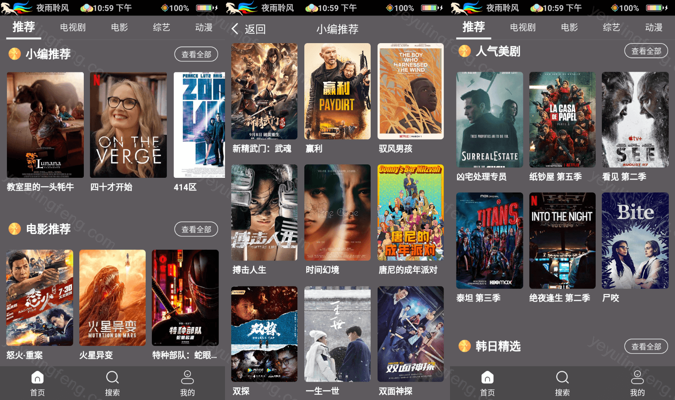Click the 教室里的一头牦牛 title text
This screenshot has height=400, width=675.
point(40,187)
